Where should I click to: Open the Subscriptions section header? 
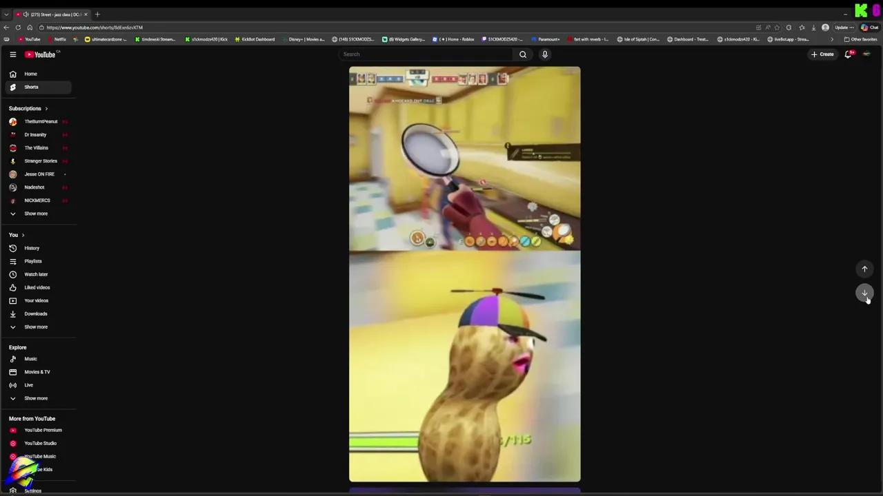coord(28,108)
